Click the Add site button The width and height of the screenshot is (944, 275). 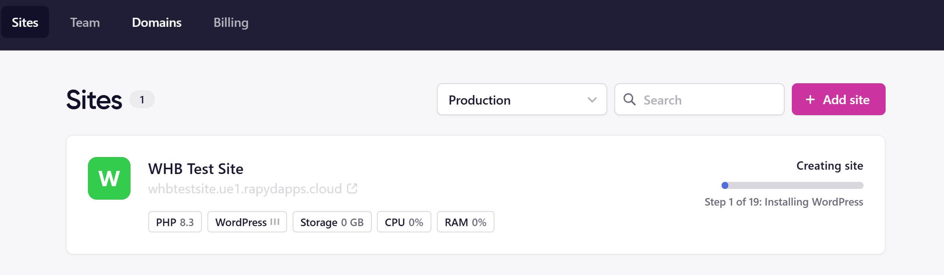(838, 99)
